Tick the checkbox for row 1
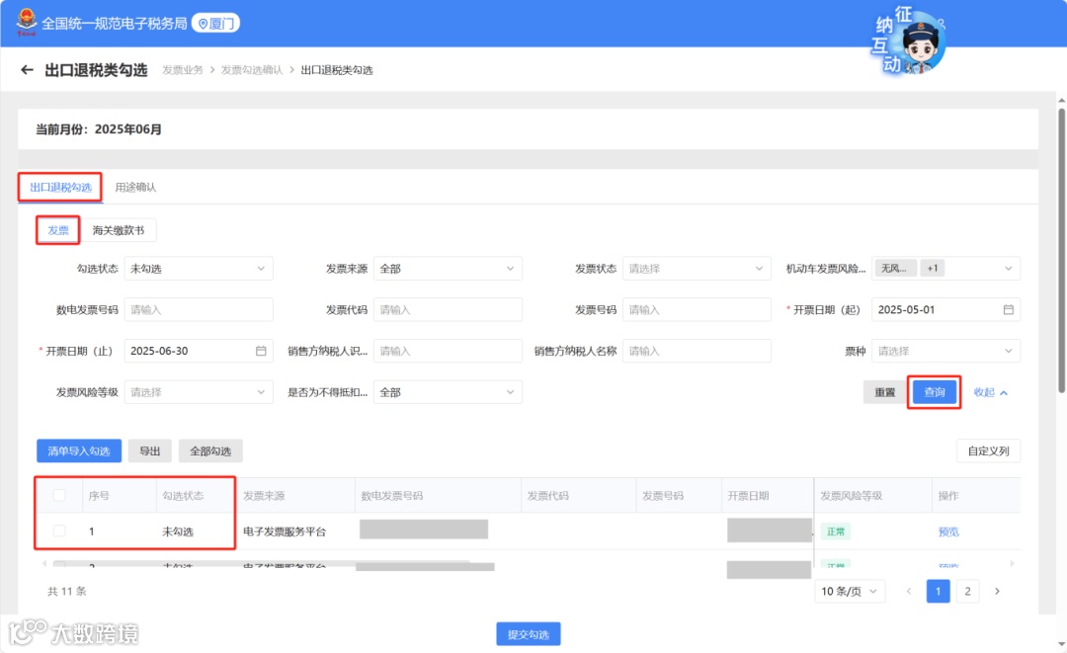The height and width of the screenshot is (653, 1067). [59, 531]
